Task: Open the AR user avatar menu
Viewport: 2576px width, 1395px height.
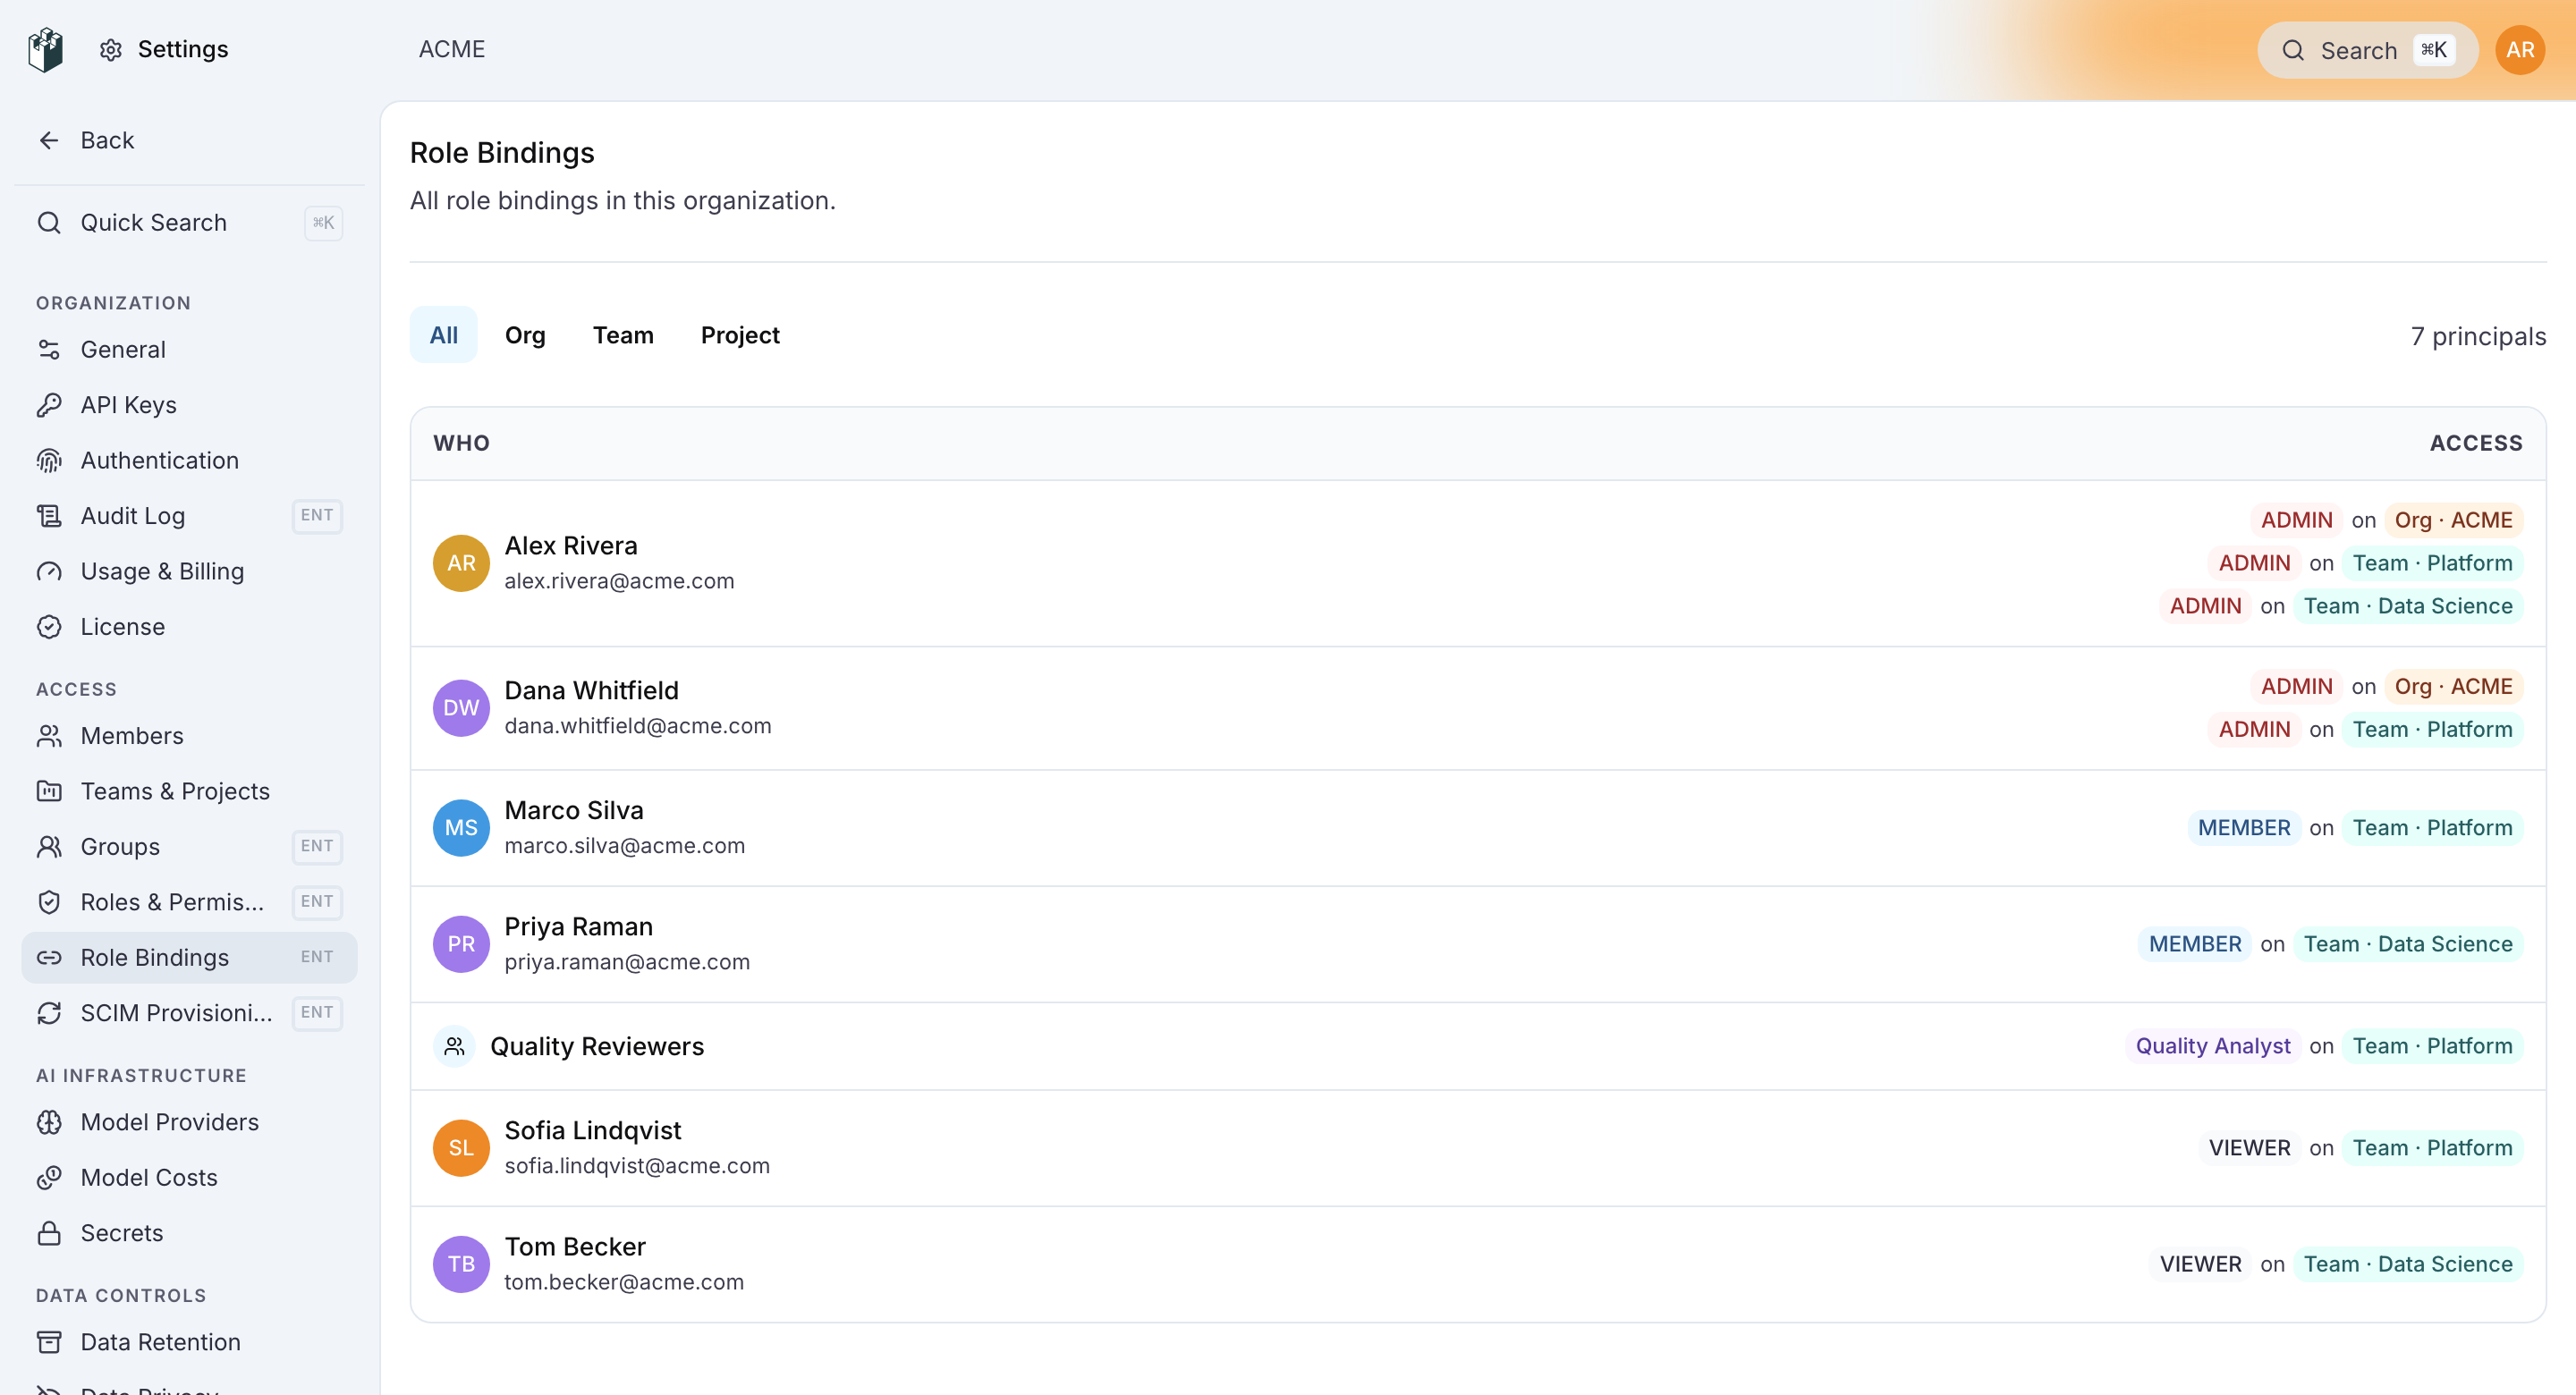Action: point(2520,50)
